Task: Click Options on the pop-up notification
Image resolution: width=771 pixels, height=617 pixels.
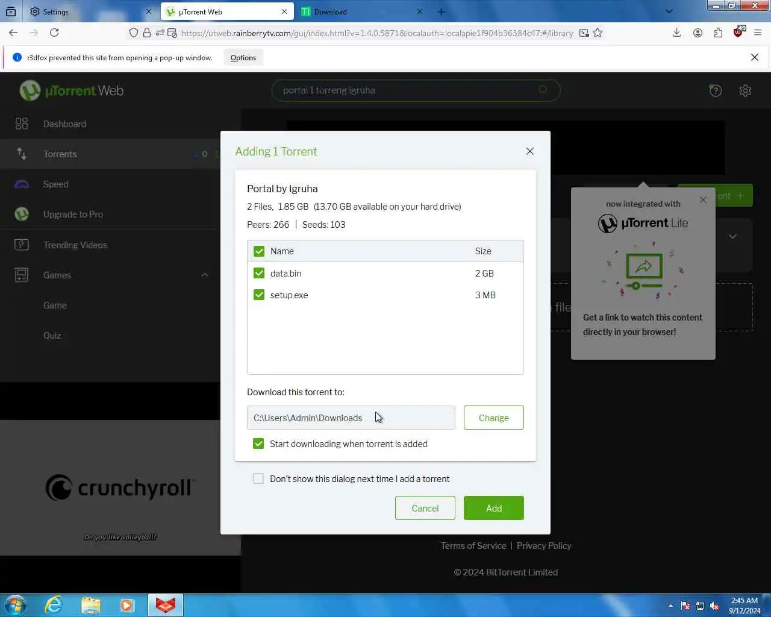Action: click(x=243, y=57)
